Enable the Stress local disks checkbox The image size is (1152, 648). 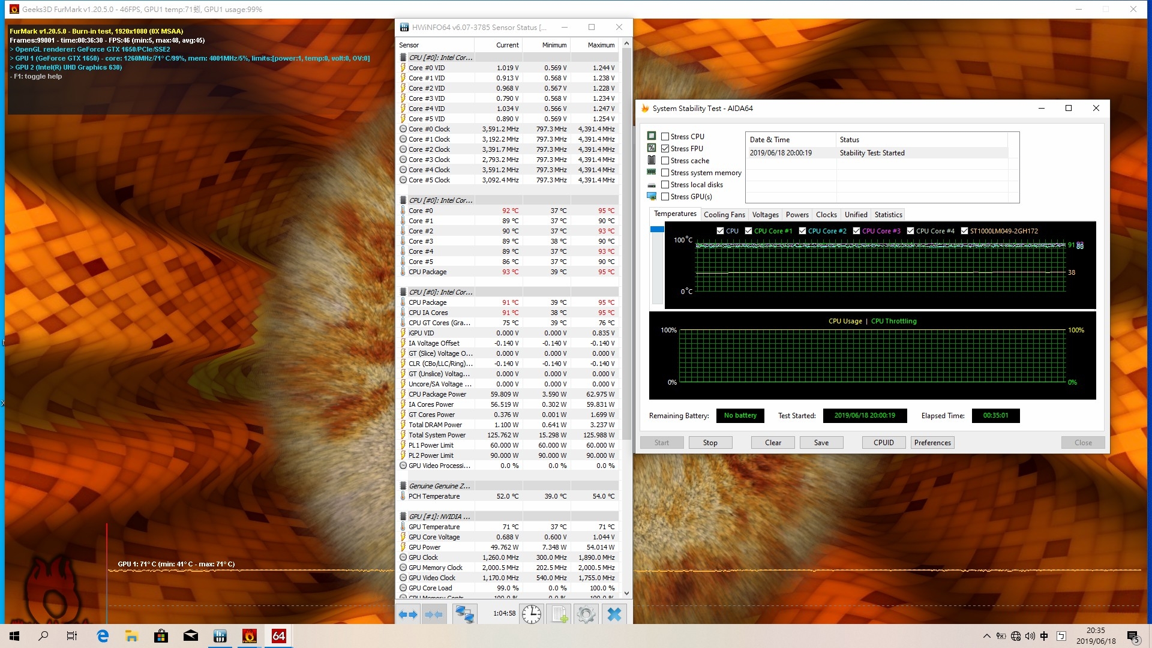pyautogui.click(x=665, y=184)
